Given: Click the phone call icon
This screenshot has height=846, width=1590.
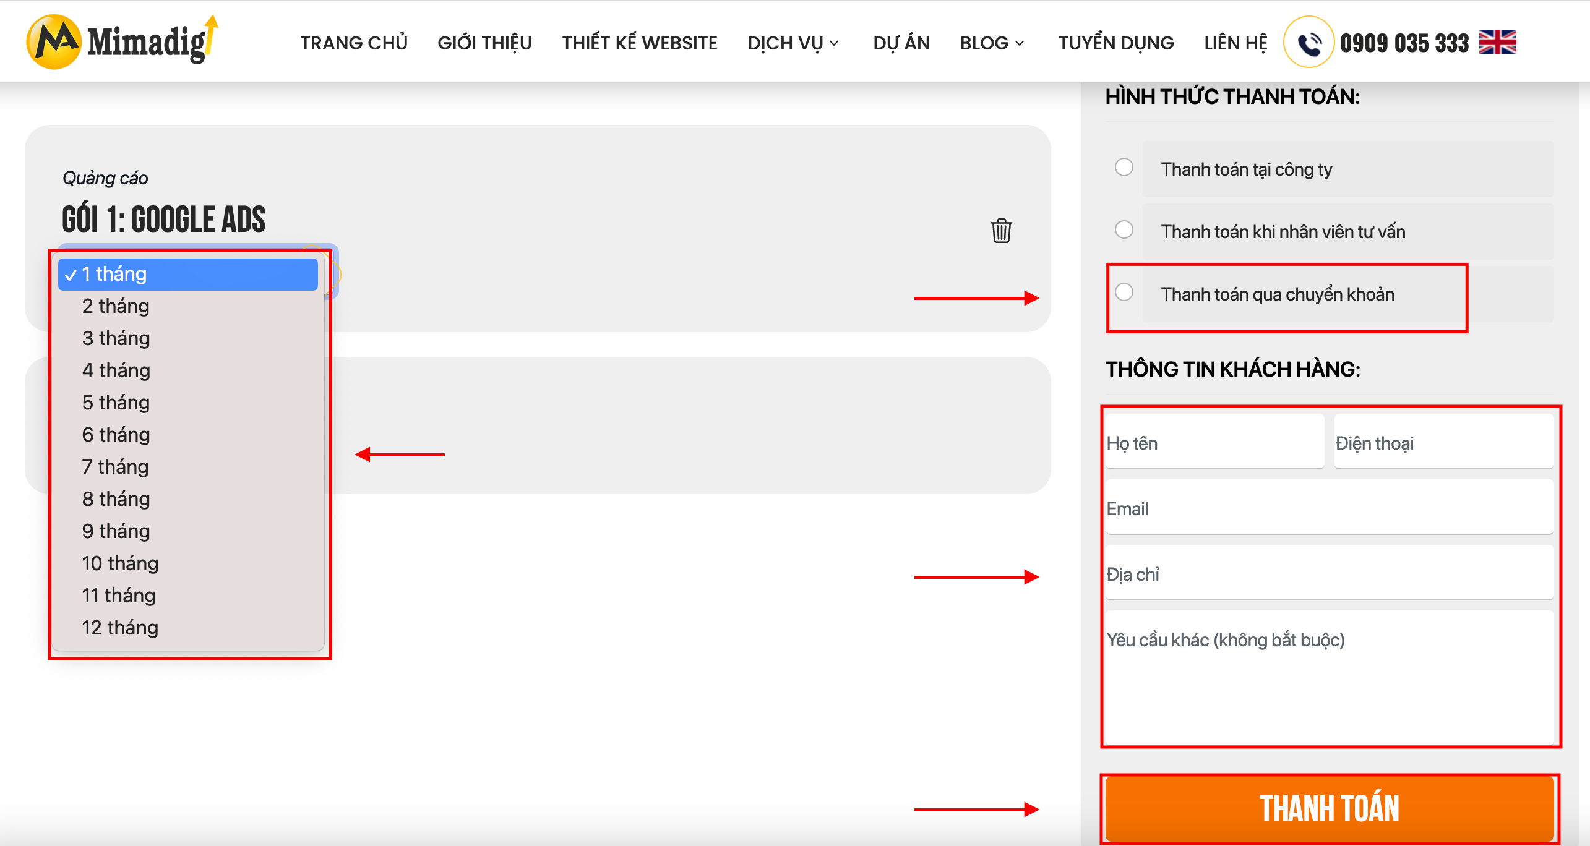Looking at the screenshot, I should point(1309,42).
